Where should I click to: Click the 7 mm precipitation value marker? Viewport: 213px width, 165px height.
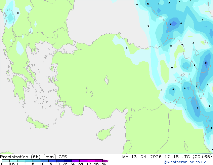tap(198, 108)
